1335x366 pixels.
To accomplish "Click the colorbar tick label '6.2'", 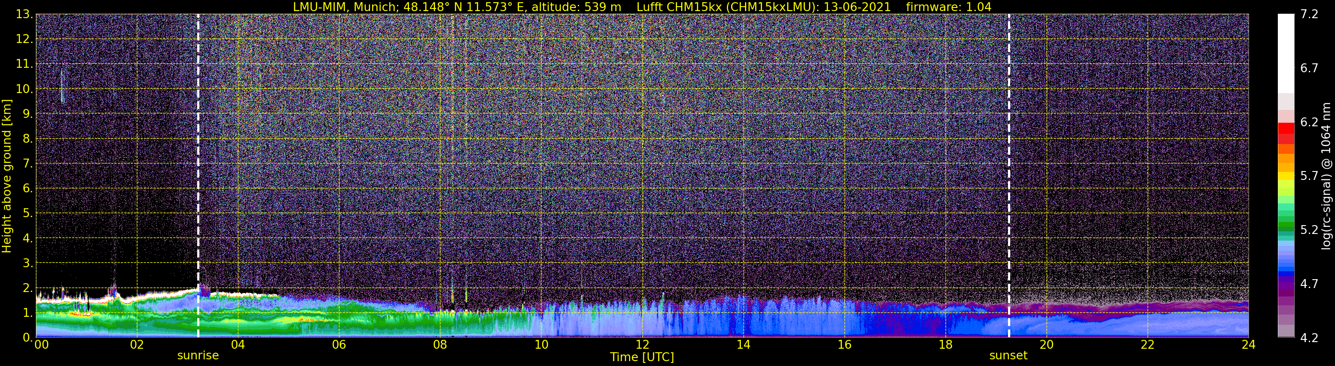I will point(1309,122).
